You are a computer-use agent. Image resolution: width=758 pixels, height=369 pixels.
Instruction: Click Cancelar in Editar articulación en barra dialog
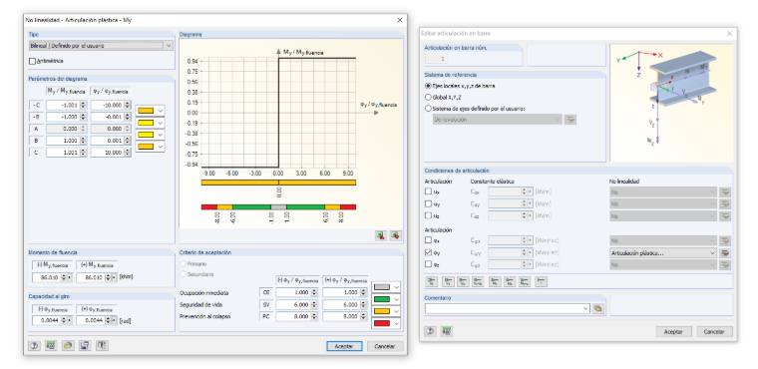point(714,332)
